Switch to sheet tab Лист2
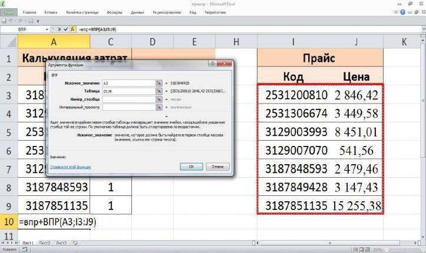This screenshot has width=426, height=253. [45, 243]
